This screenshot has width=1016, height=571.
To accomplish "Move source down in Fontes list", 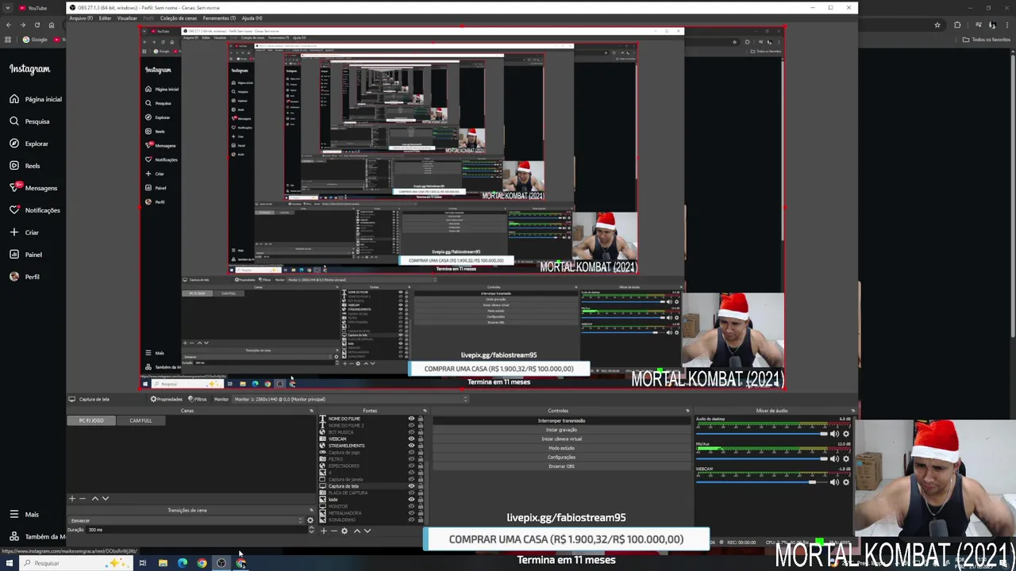I will [x=368, y=531].
